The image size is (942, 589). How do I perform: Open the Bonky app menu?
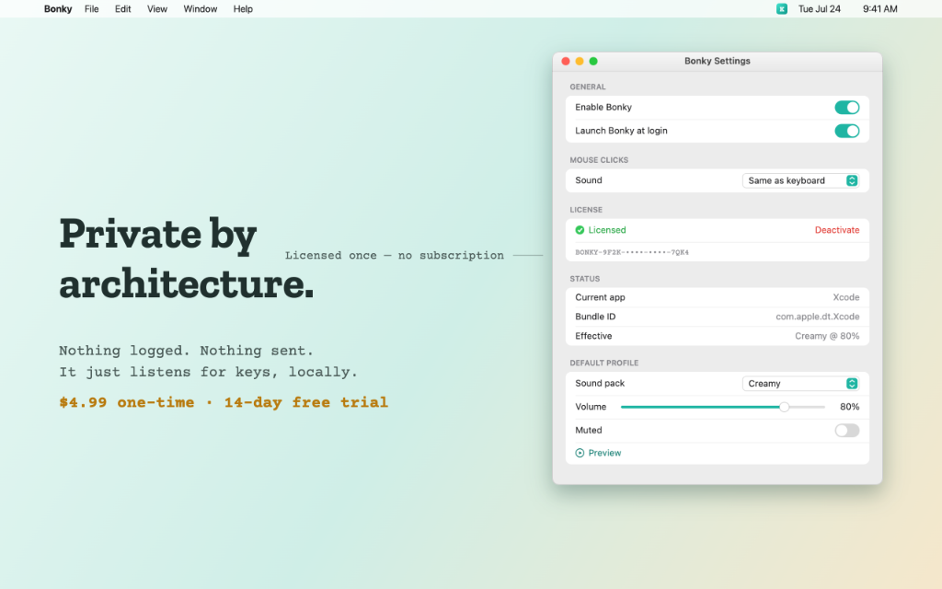(x=58, y=9)
